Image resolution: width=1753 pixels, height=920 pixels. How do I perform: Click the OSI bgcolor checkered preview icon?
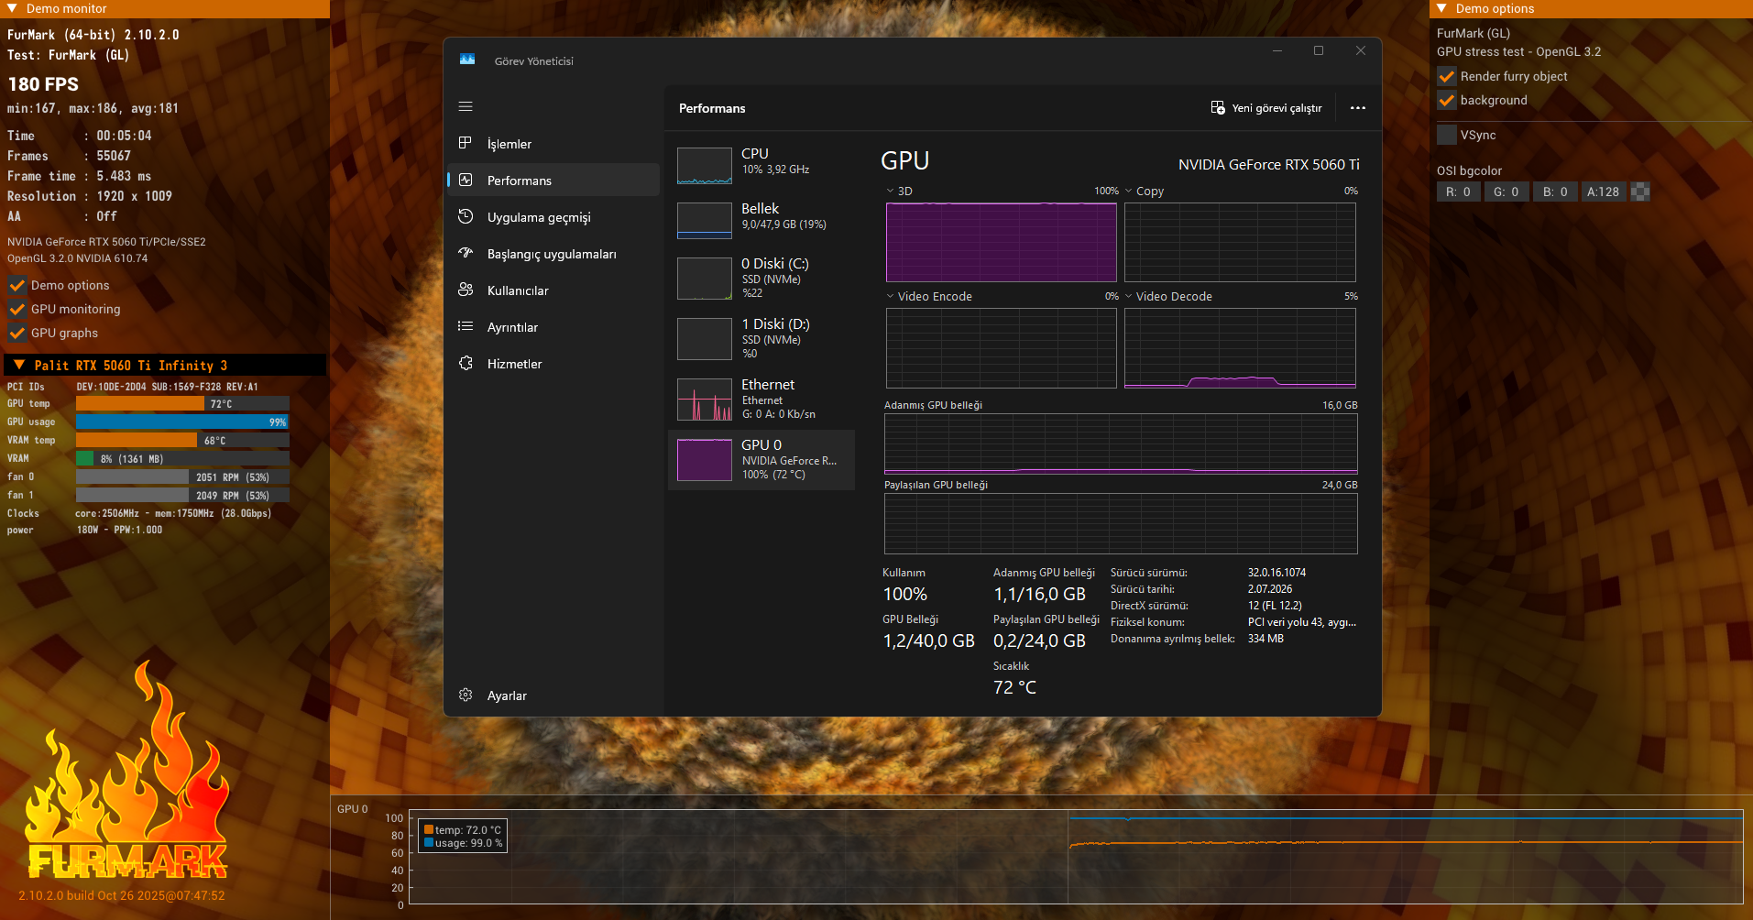pos(1640,192)
